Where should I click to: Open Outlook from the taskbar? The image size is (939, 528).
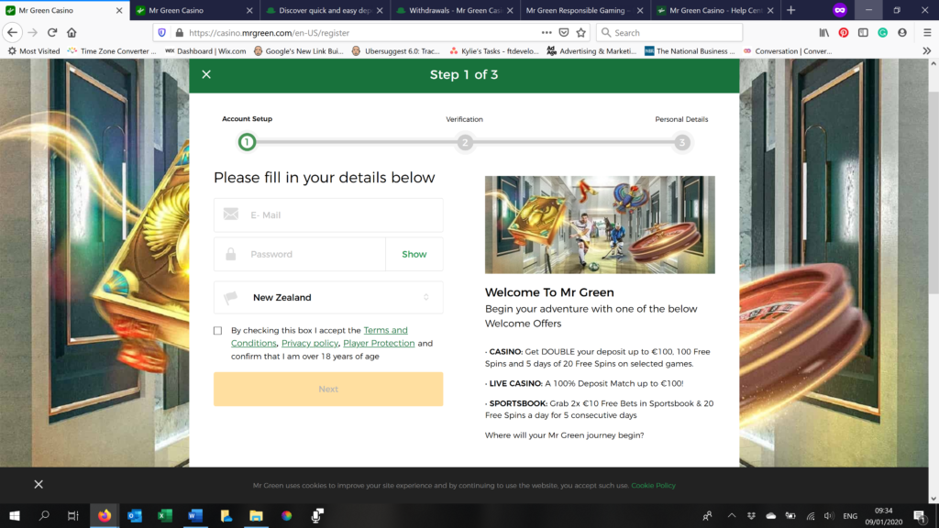point(135,515)
